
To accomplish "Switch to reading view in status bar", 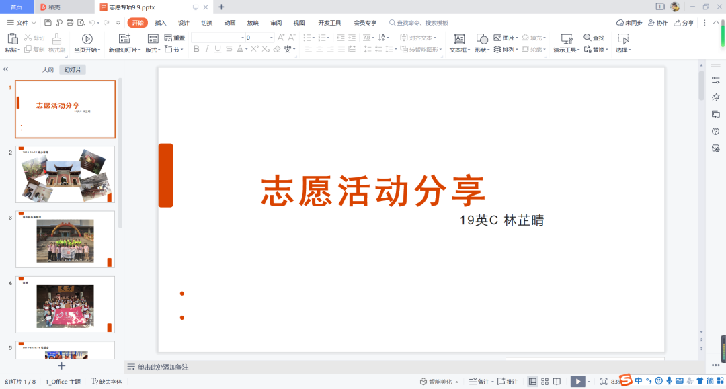I will tap(557, 382).
